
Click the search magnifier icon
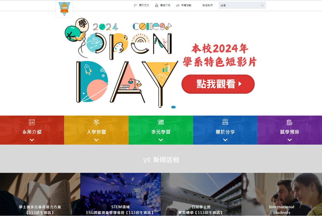262,5
